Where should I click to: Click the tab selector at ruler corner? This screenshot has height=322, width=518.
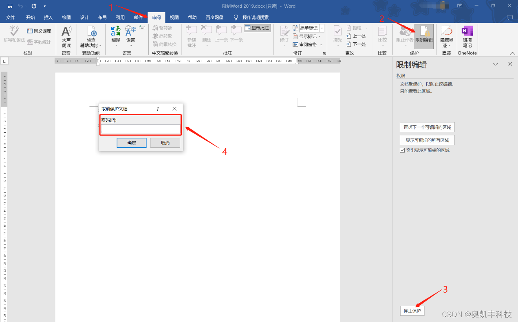(4, 61)
